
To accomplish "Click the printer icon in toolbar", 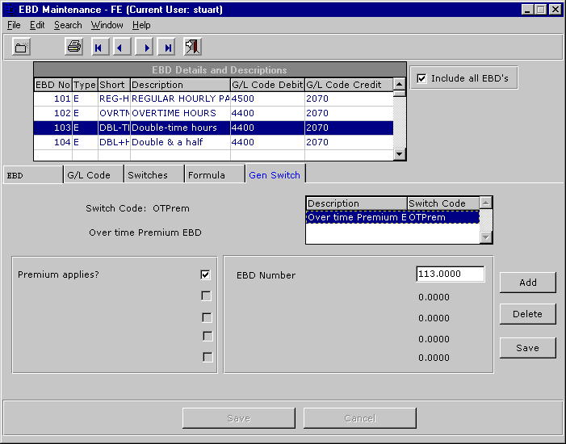I will 73,47.
